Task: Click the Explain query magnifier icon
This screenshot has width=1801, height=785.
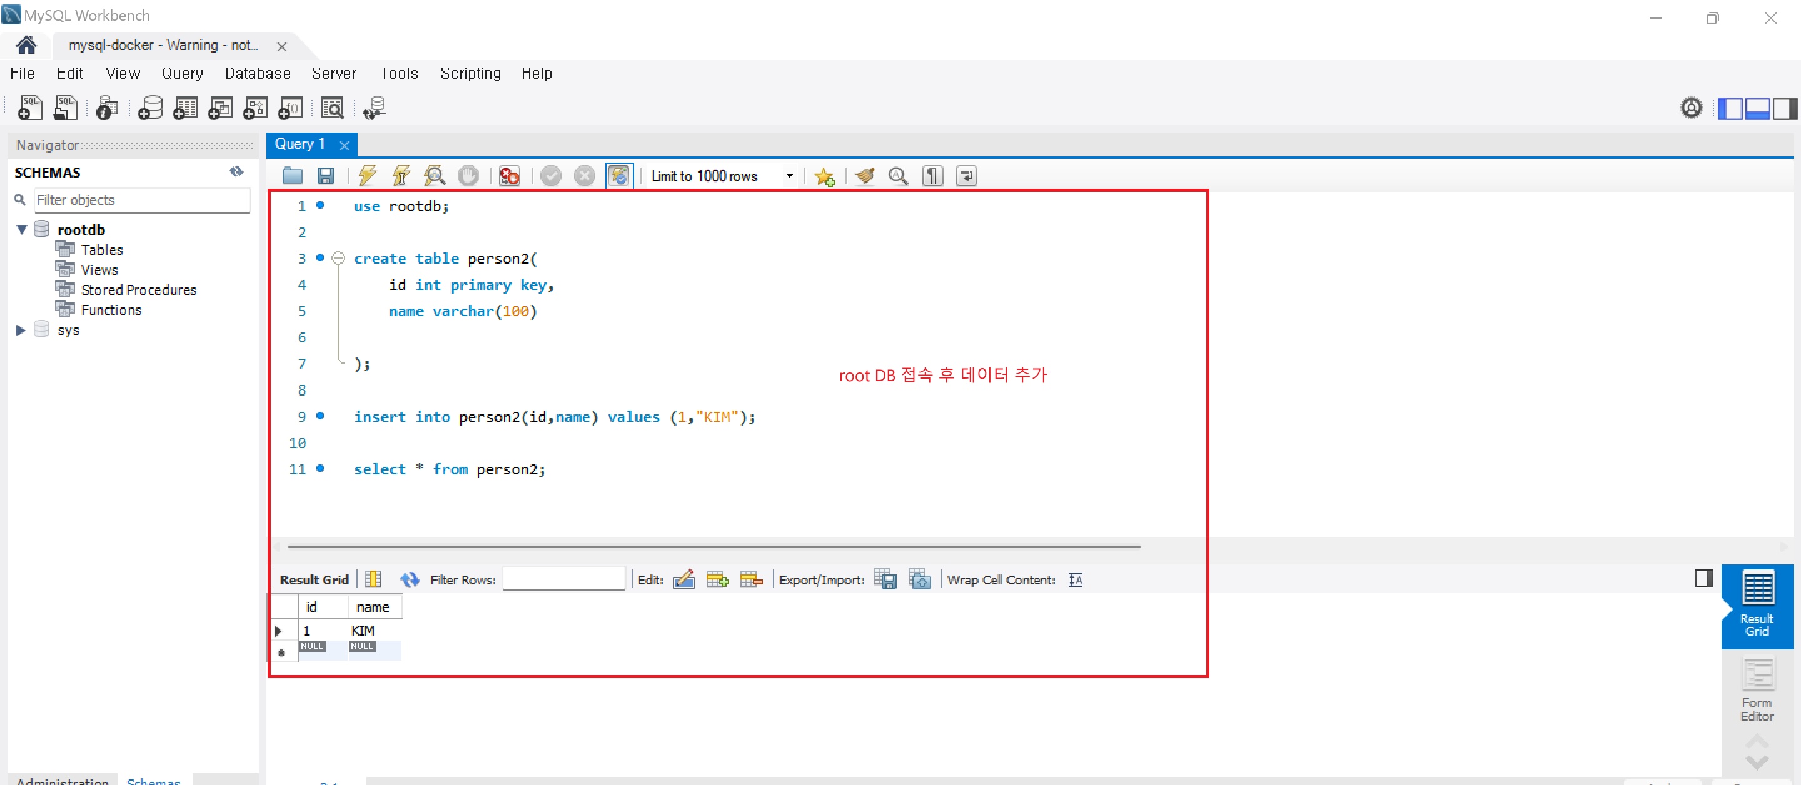Action: 435,176
